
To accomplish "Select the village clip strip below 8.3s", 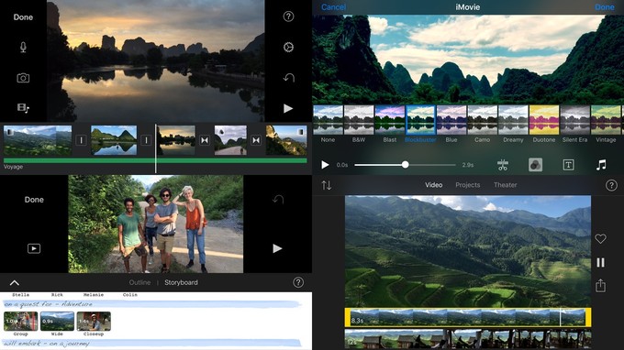I will click(x=468, y=339).
